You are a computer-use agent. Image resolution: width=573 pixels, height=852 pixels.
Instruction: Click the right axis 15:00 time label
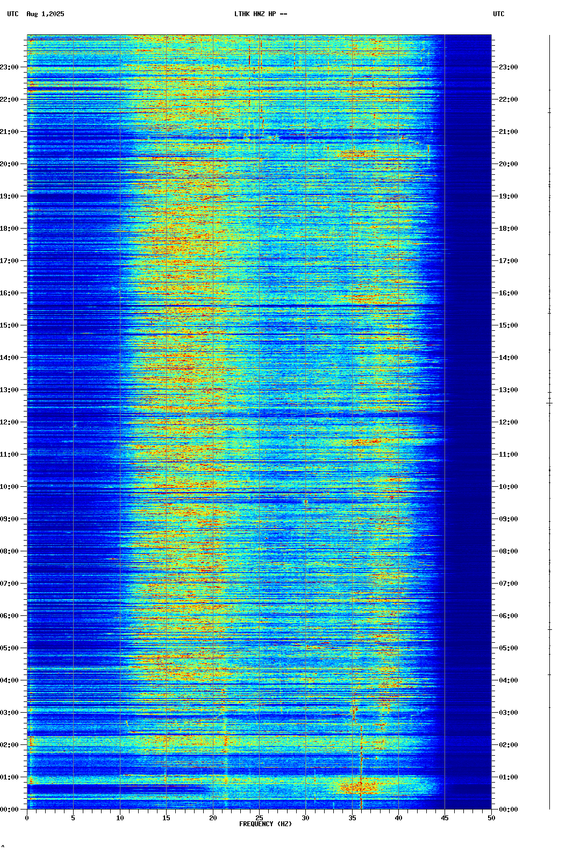[x=508, y=325]
